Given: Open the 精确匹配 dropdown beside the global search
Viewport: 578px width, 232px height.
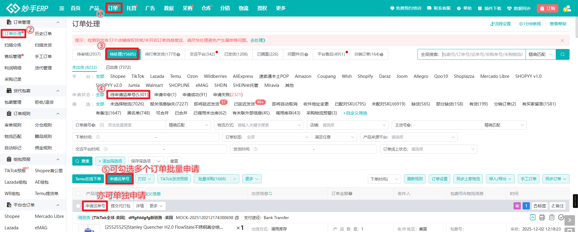Looking at the screenshot, I should point(540,54).
